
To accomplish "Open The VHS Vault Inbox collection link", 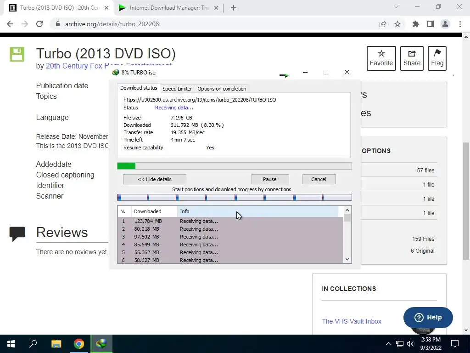I will (x=352, y=321).
